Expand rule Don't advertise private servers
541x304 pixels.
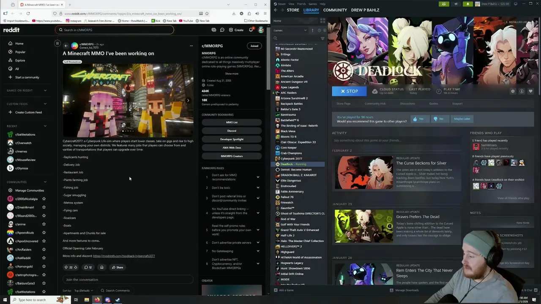[258, 242]
